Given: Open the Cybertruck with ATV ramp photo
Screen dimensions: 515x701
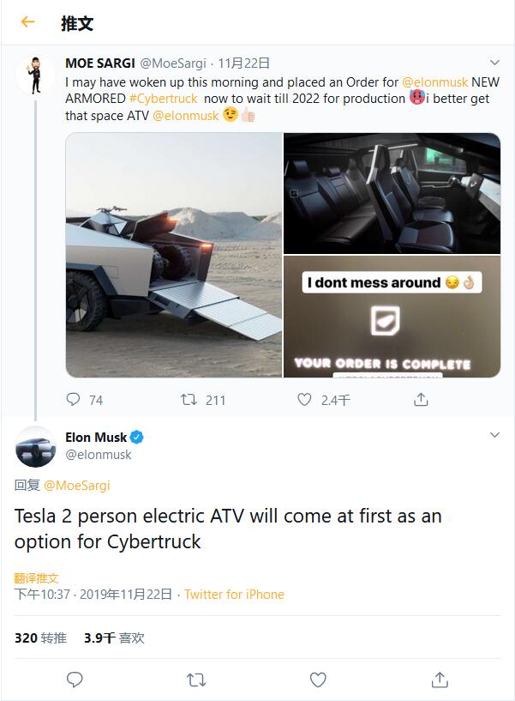Looking at the screenshot, I should click(x=174, y=255).
